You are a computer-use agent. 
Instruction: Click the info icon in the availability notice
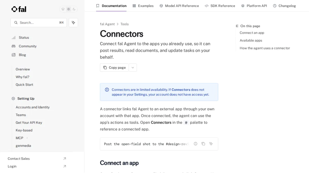[x=107, y=90]
